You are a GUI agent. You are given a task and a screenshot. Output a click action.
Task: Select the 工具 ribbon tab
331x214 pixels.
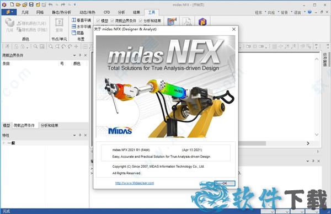pos(152,12)
